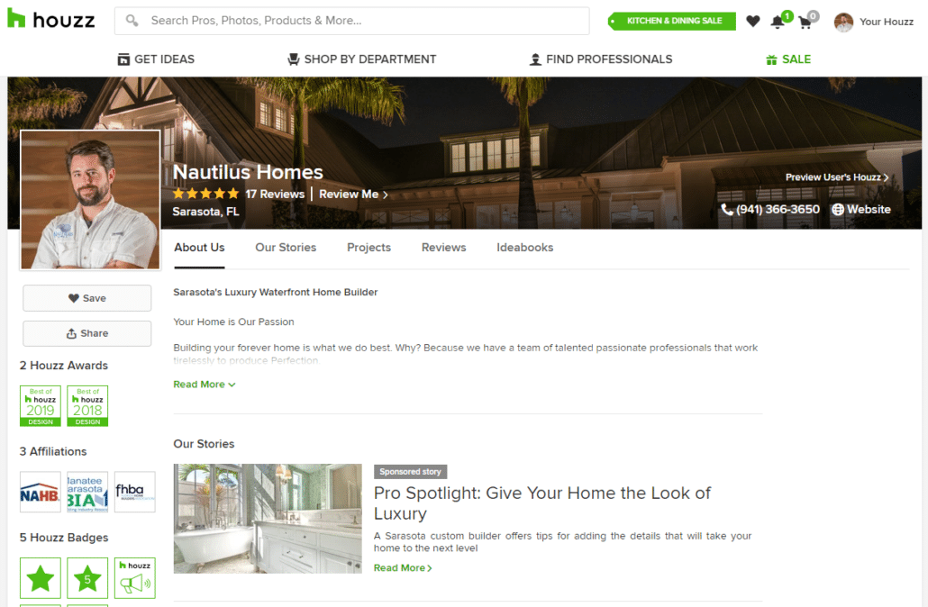Open the NAHB affiliation logo

(x=41, y=492)
